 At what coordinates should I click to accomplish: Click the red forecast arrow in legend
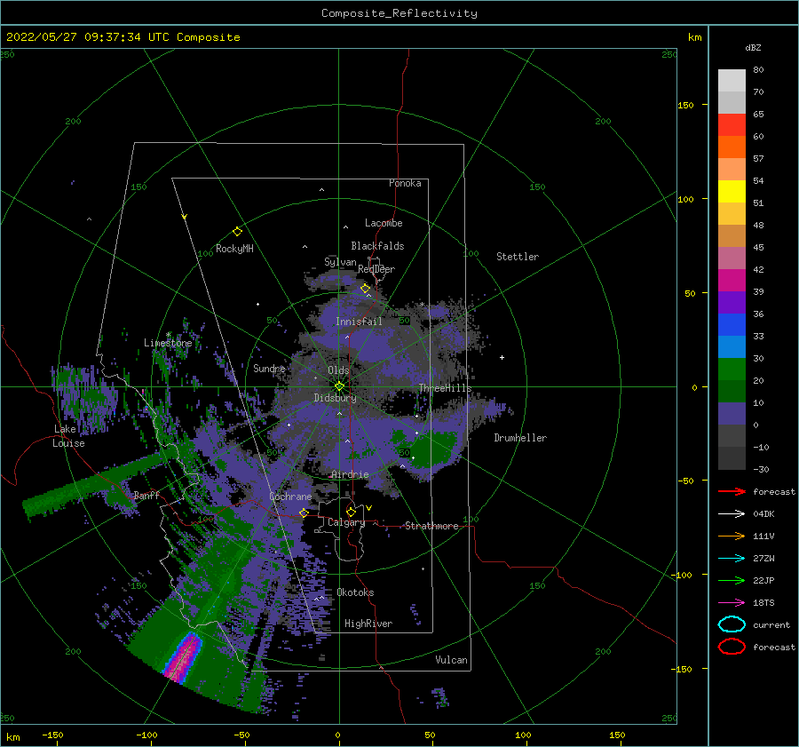pyautogui.click(x=732, y=491)
